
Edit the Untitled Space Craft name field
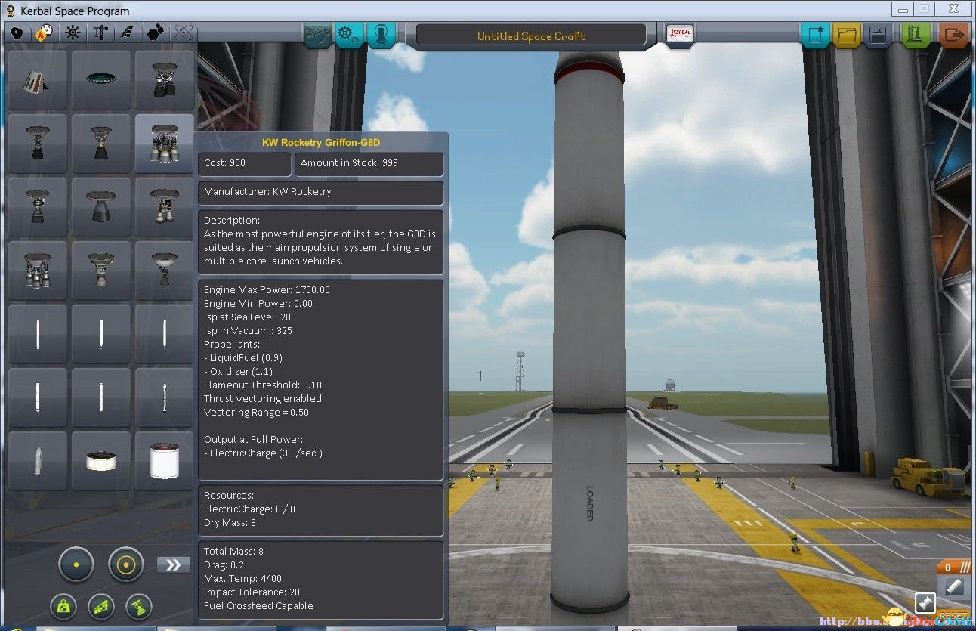(531, 36)
